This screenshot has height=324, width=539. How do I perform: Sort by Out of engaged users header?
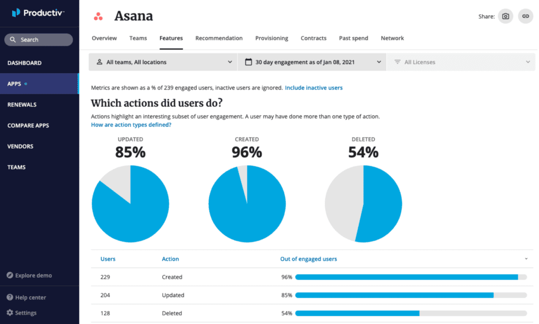click(308, 259)
